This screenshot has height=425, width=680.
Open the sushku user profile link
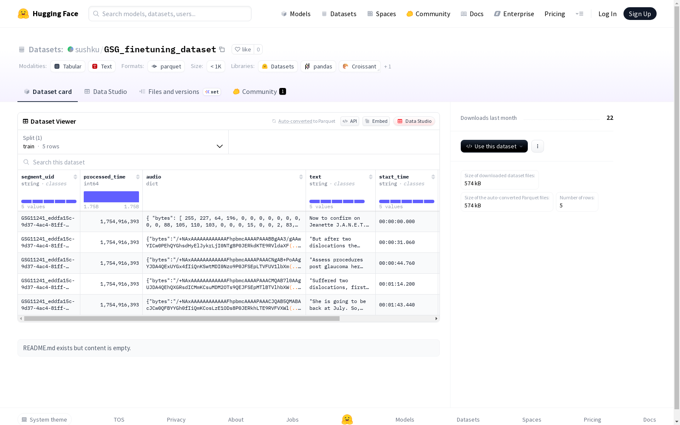[87, 49]
